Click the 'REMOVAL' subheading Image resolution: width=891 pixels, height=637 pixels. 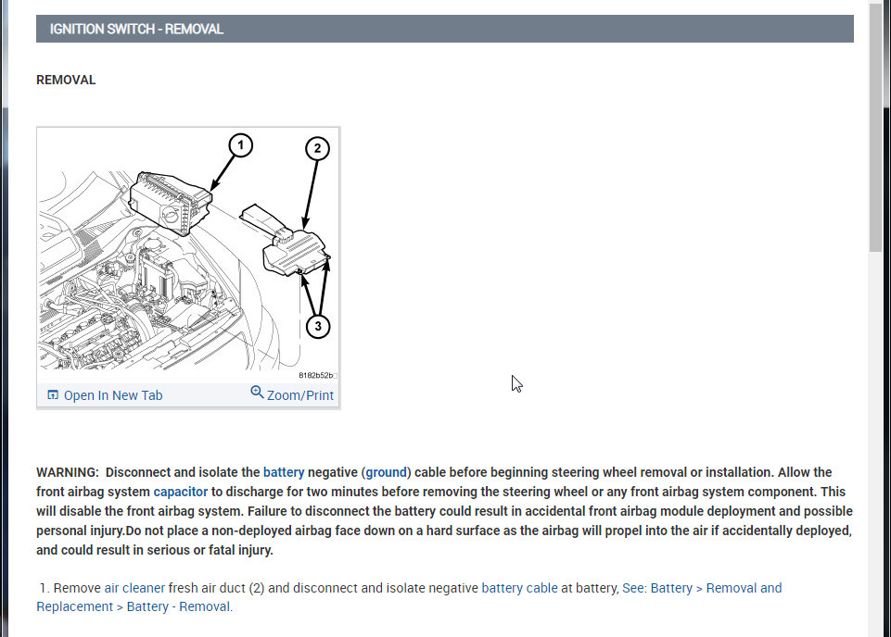click(x=66, y=80)
